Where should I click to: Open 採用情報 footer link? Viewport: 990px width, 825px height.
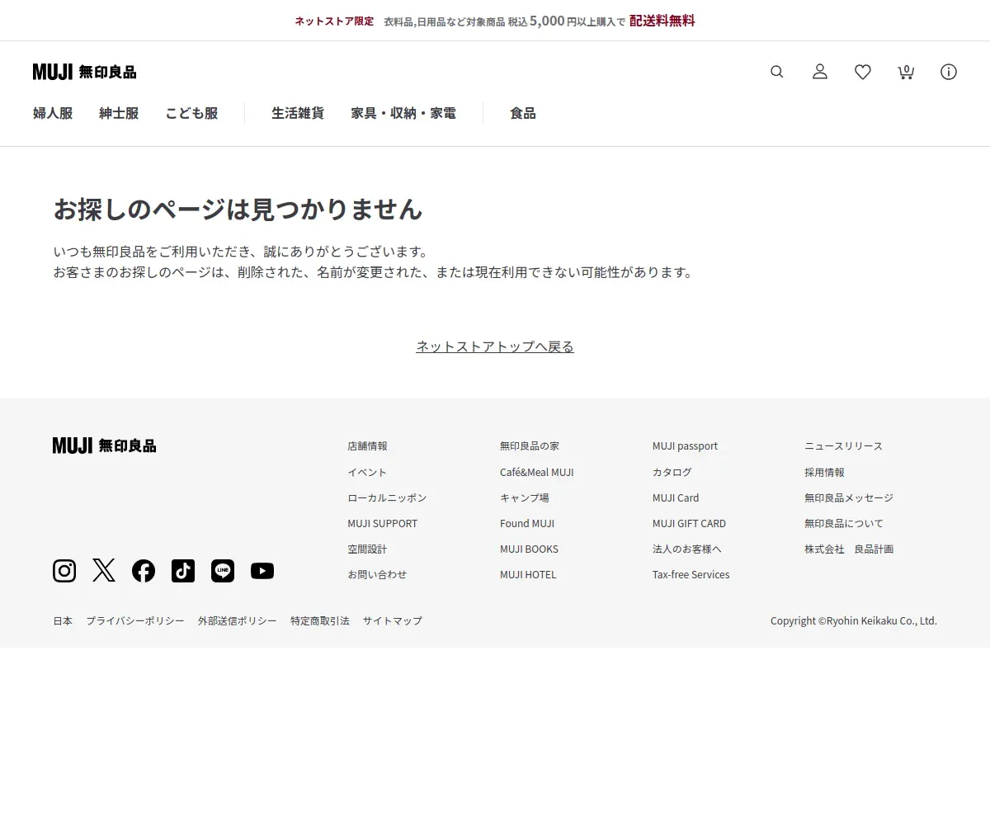[825, 472]
